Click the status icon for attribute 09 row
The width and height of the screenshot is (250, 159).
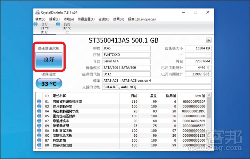[x=39, y=126]
